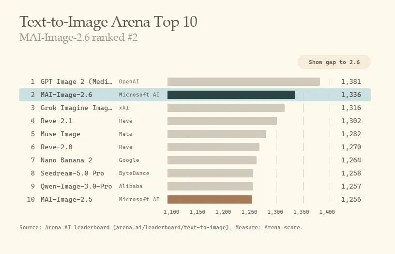Click the Muse Image score bar

(217, 134)
